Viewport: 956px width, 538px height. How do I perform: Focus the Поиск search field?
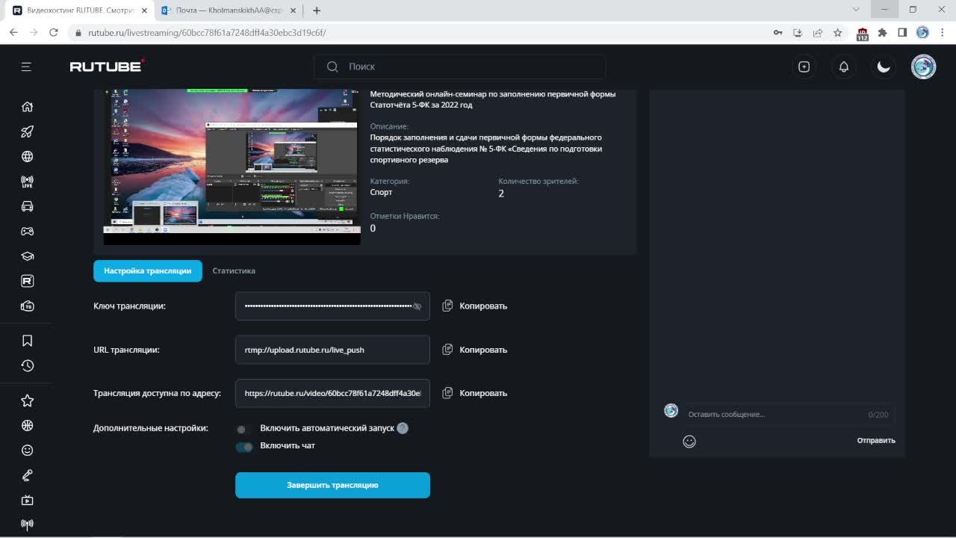click(460, 67)
